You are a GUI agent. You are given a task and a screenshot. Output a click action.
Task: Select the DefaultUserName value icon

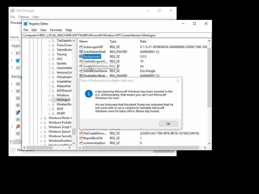coord(81,71)
